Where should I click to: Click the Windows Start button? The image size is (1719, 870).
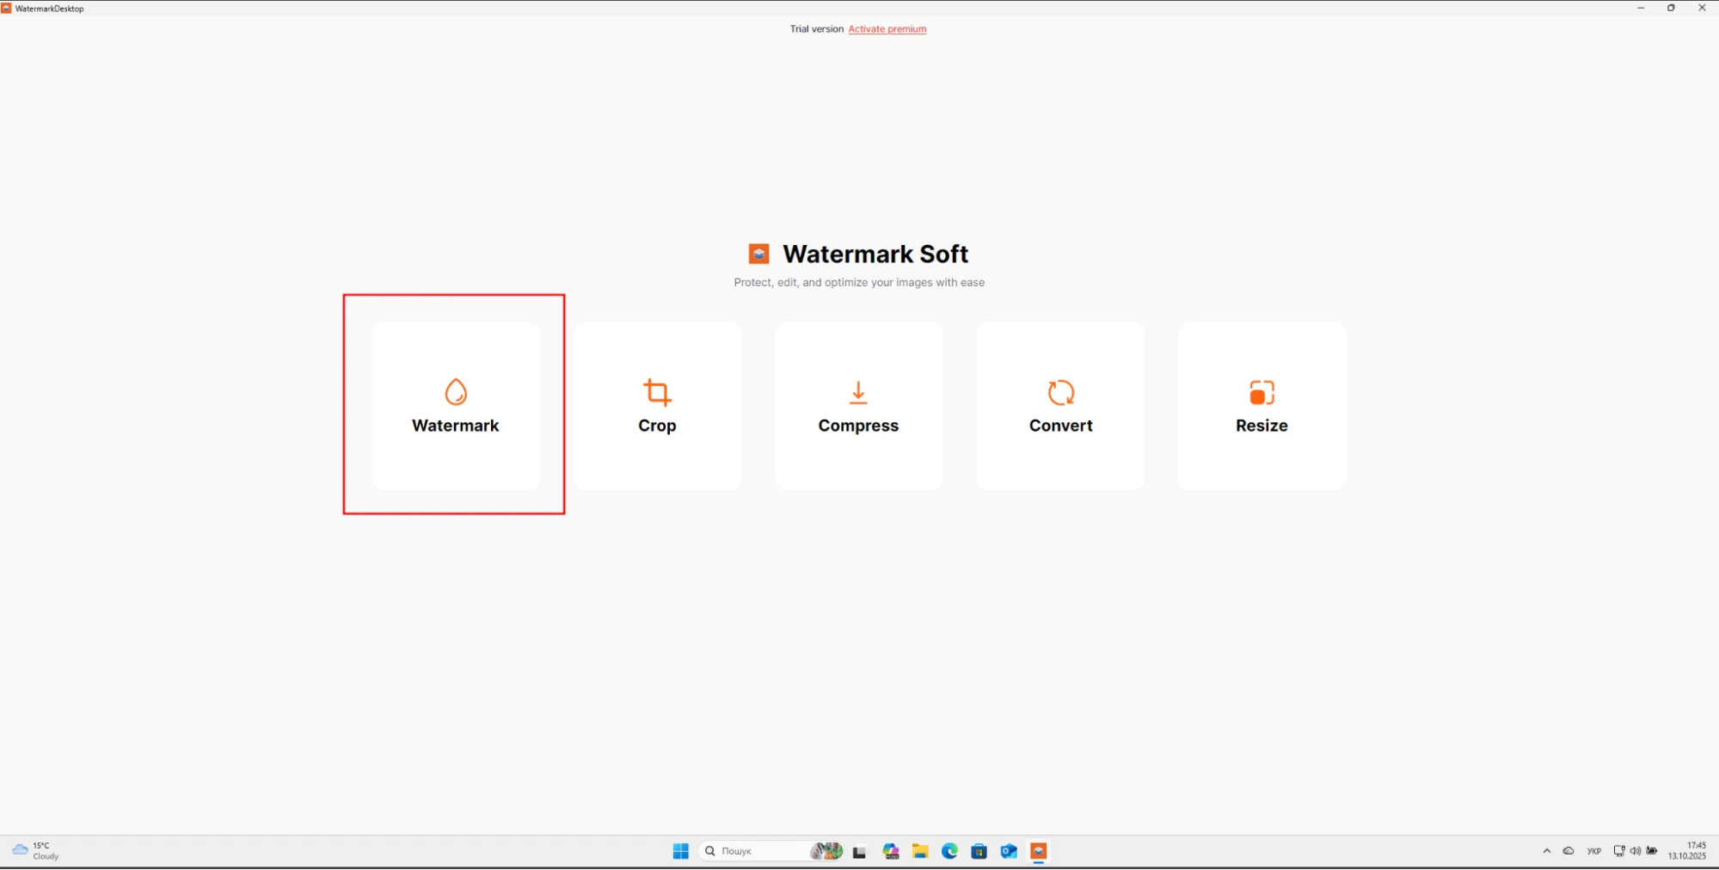click(x=680, y=851)
